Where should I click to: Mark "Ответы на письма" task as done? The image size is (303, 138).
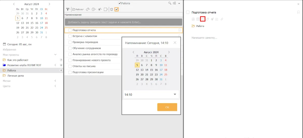click(70, 66)
